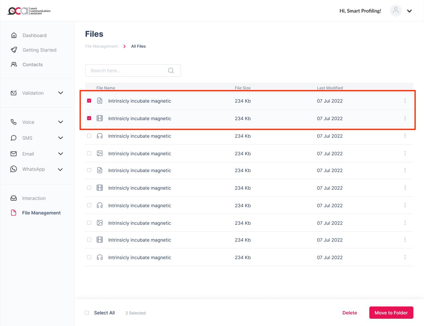424x326 pixels.
Task: Expand the Validation menu chevron
Action: click(x=61, y=93)
